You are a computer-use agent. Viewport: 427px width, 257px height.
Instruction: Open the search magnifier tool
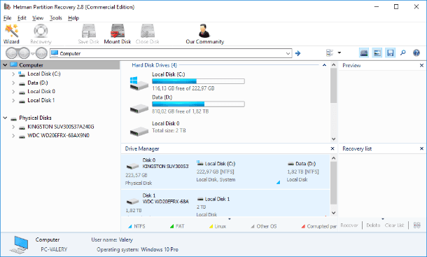click(403, 53)
